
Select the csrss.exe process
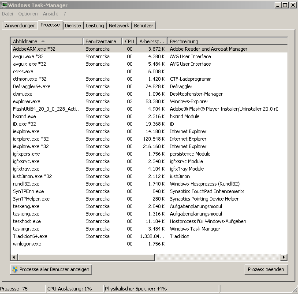[149, 71]
